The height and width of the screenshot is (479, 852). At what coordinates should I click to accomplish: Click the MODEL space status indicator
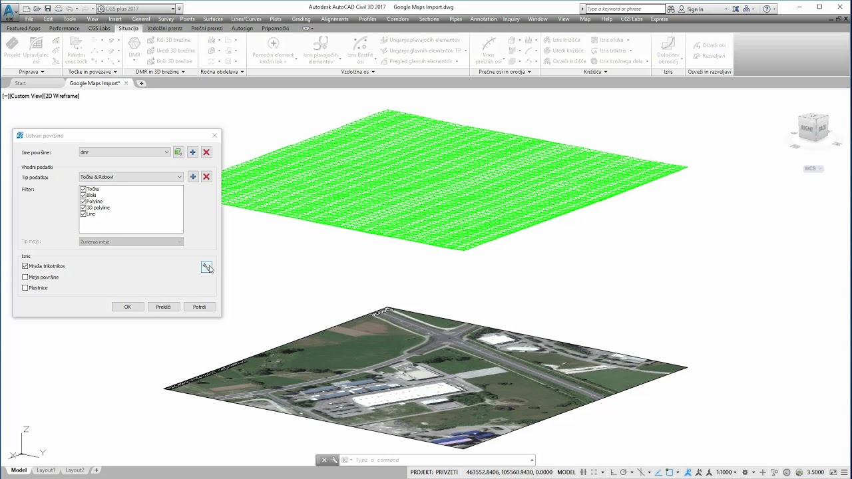(566, 472)
